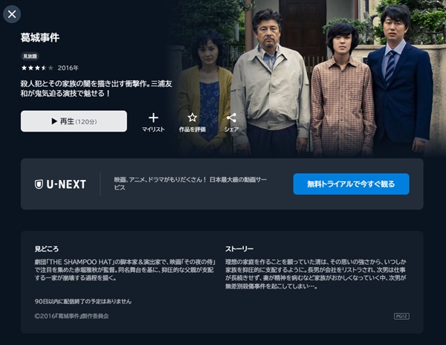This screenshot has height=345, width=446.
Task: Click the 見放題 badge
Action: point(30,57)
